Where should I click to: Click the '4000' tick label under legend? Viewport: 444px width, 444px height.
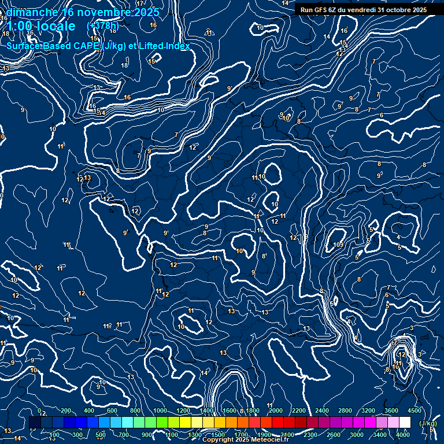pos(404,435)
